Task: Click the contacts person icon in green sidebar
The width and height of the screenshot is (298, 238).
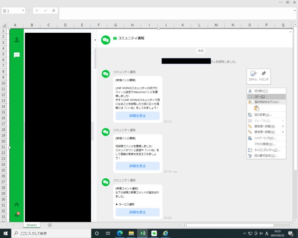Action: (x=17, y=40)
